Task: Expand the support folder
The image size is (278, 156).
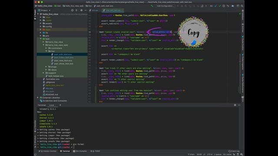Action: 43,73
